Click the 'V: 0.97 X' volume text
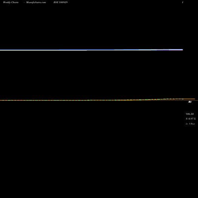 (x=190, y=119)
